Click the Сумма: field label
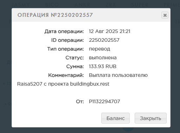 point(75,66)
